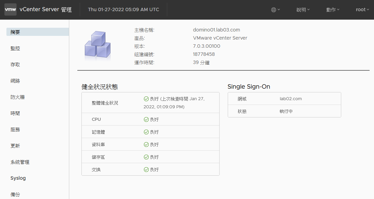Click the green check icon beside 儲存區
The height and width of the screenshot is (199, 374).
[x=146, y=157]
